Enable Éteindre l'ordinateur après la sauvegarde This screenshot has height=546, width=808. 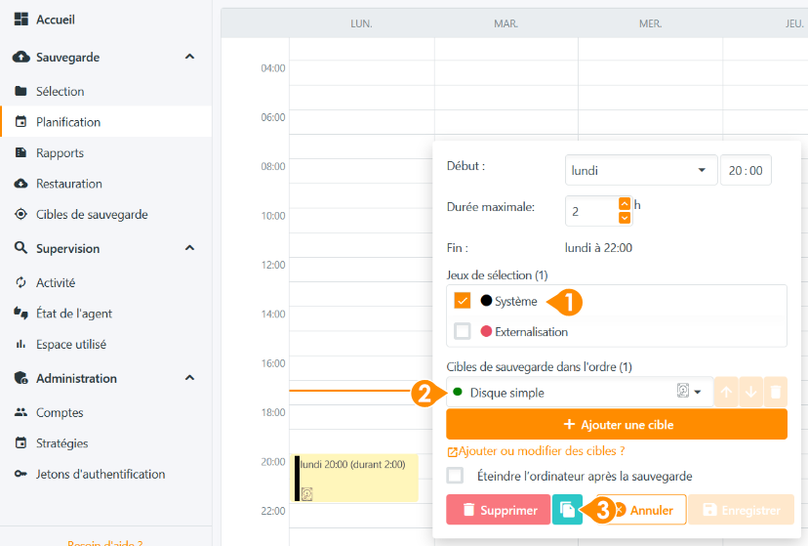[x=455, y=476]
